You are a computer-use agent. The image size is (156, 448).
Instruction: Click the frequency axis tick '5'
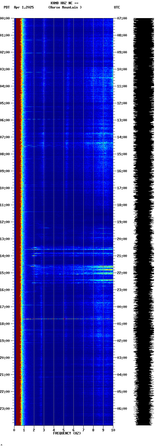pyautogui.click(x=64, y=430)
